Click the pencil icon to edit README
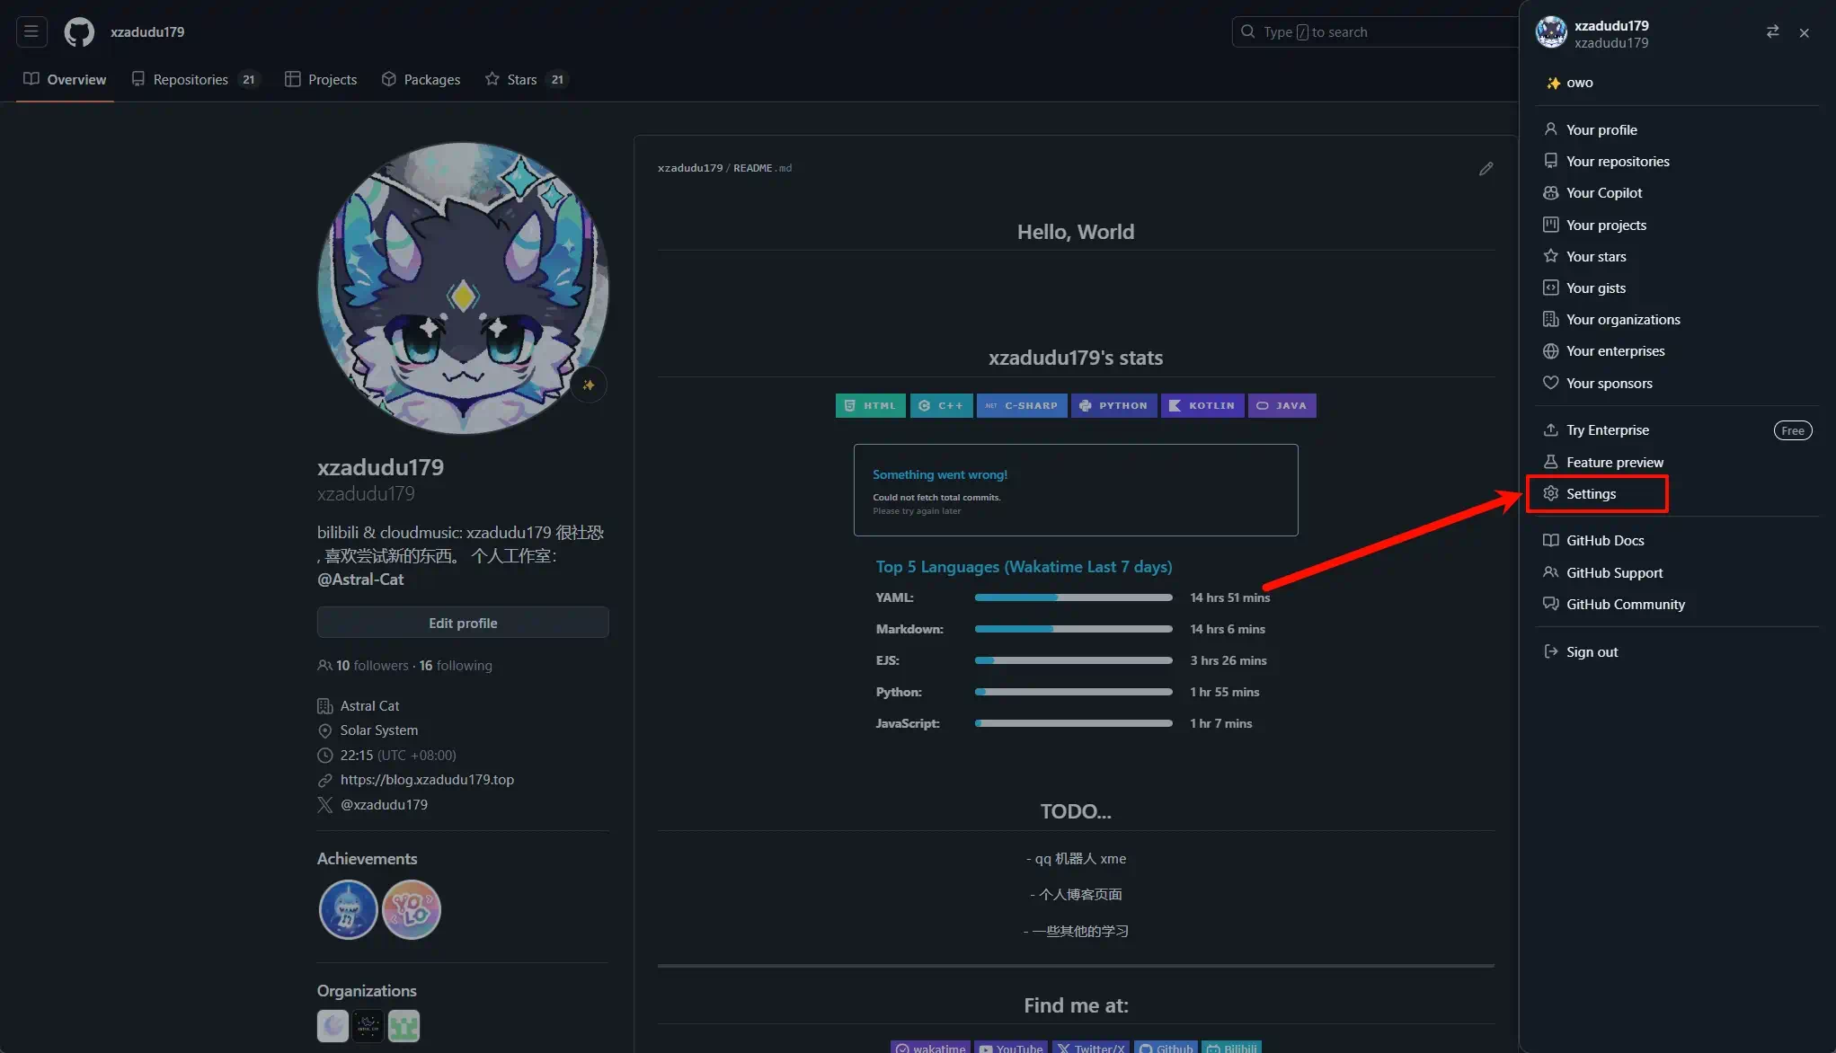 [1486, 169]
